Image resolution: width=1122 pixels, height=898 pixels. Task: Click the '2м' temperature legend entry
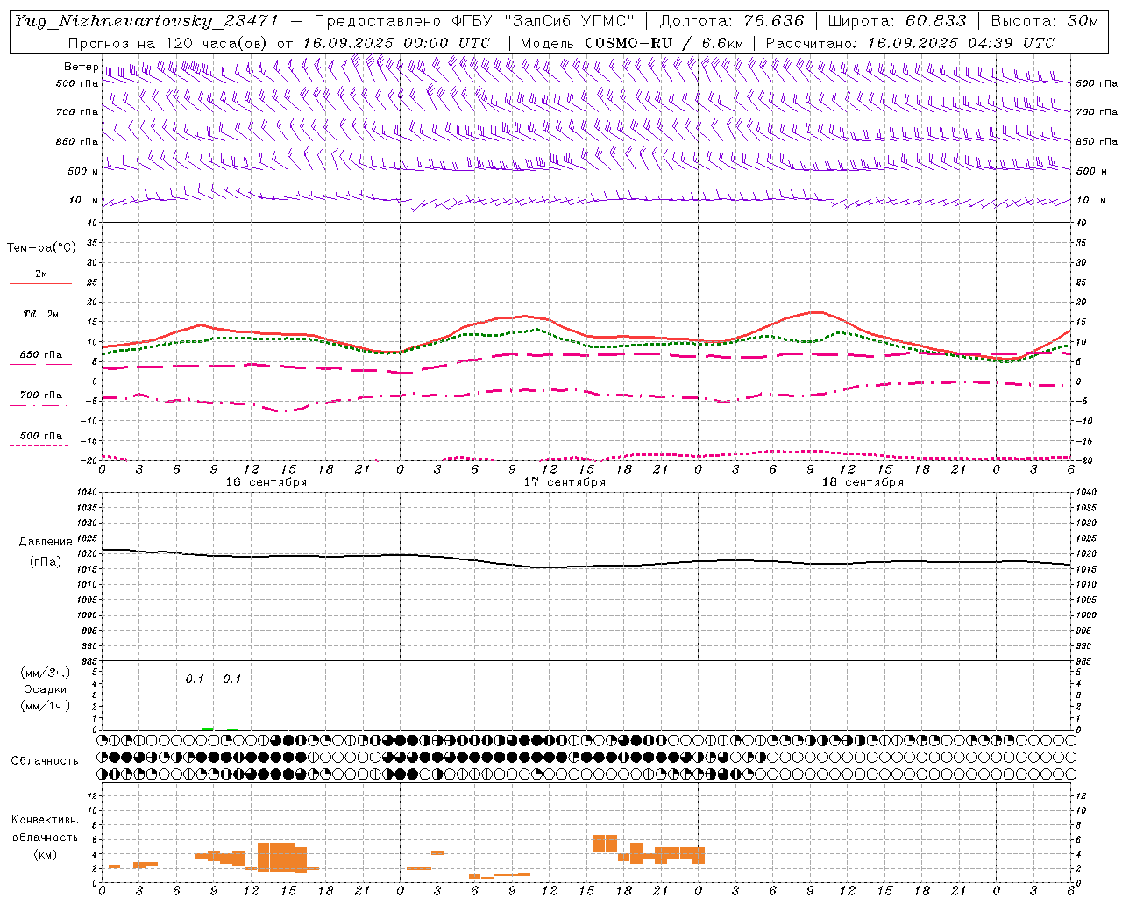point(41,274)
